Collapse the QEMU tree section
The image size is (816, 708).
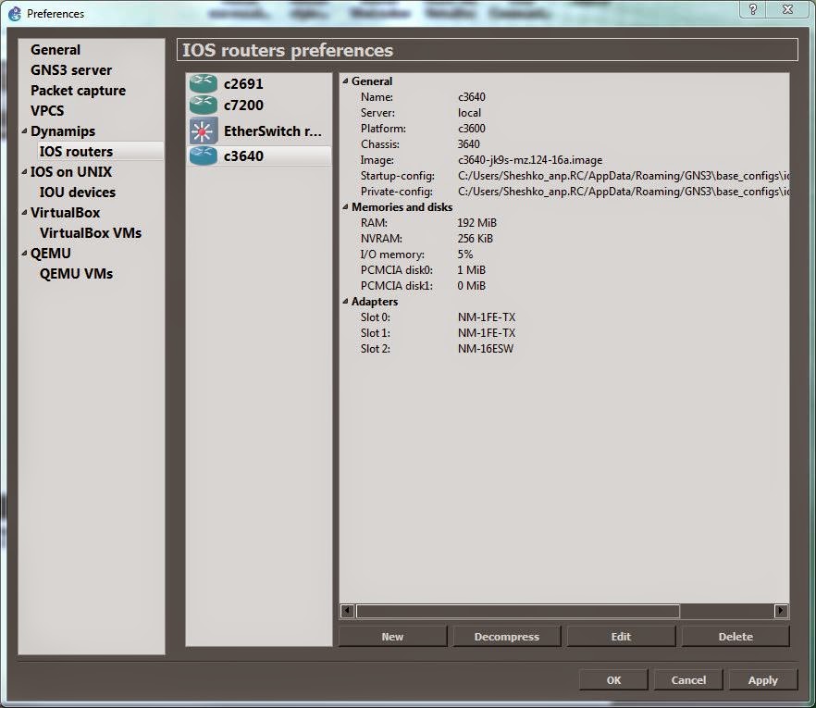24,253
